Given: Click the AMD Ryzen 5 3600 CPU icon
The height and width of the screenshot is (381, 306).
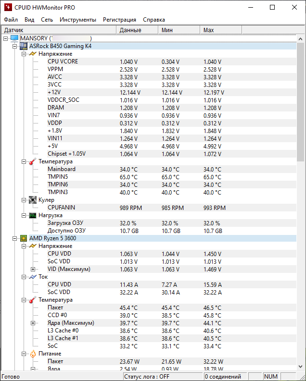Looking at the screenshot, I should (x=24, y=238).
